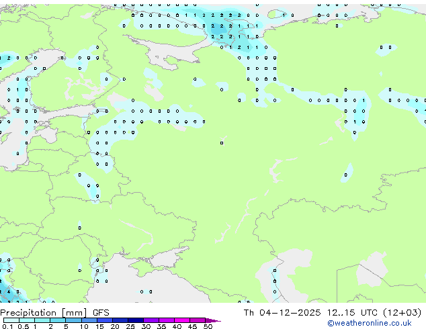Image resolution: width=426 pixels, height=329 pixels.
Task: Click the '4' precipitation value on the map
Action: (9, 292)
